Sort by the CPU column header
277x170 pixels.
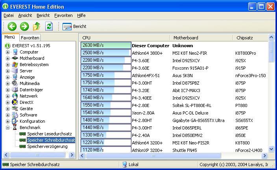(124, 38)
